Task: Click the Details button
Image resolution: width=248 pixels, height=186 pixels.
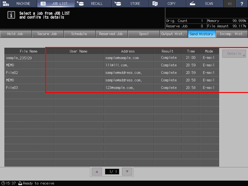Action: coord(234,54)
